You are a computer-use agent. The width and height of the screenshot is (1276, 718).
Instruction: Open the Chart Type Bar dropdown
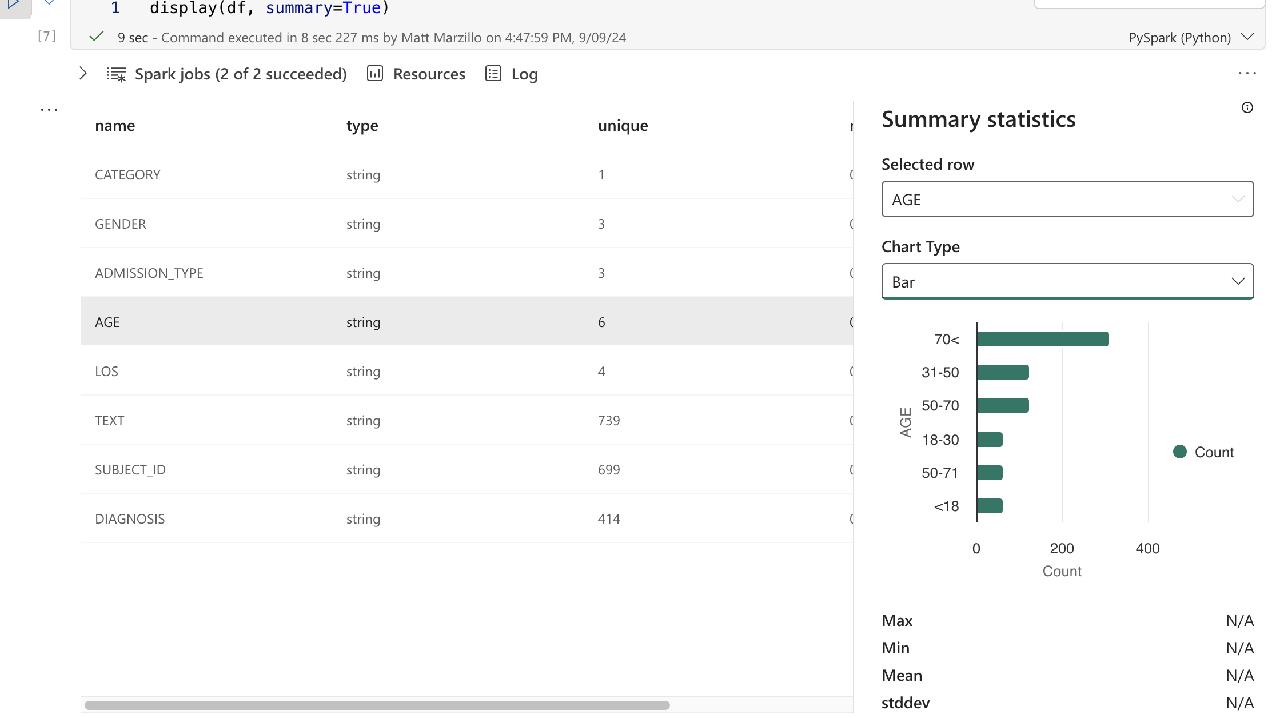[1067, 282]
